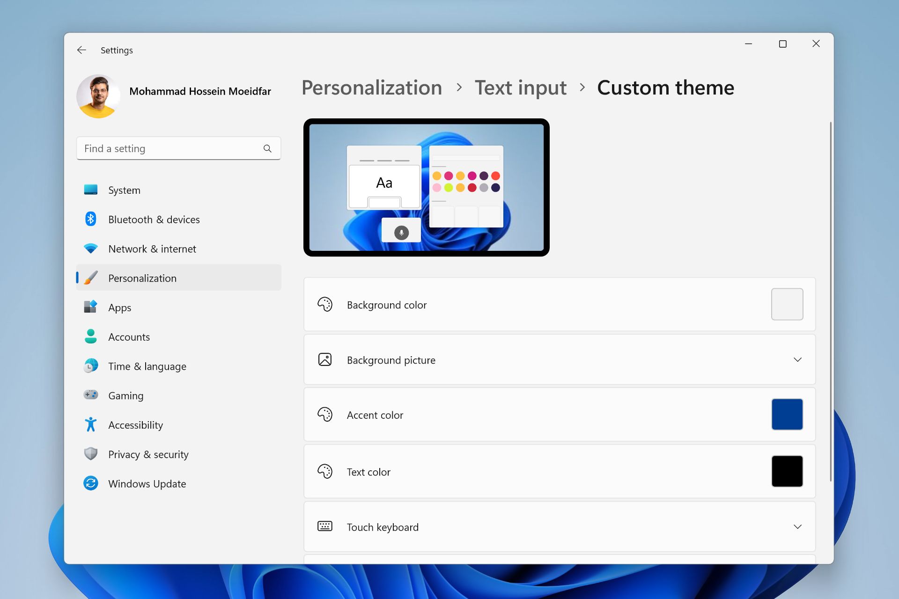
Task: Open Time & language settings
Action: click(x=178, y=366)
